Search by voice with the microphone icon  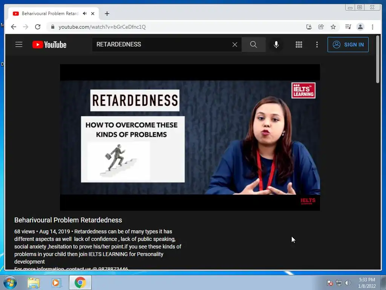point(276,45)
